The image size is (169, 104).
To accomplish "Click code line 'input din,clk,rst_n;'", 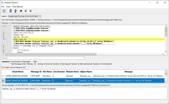I will tap(24, 33).
